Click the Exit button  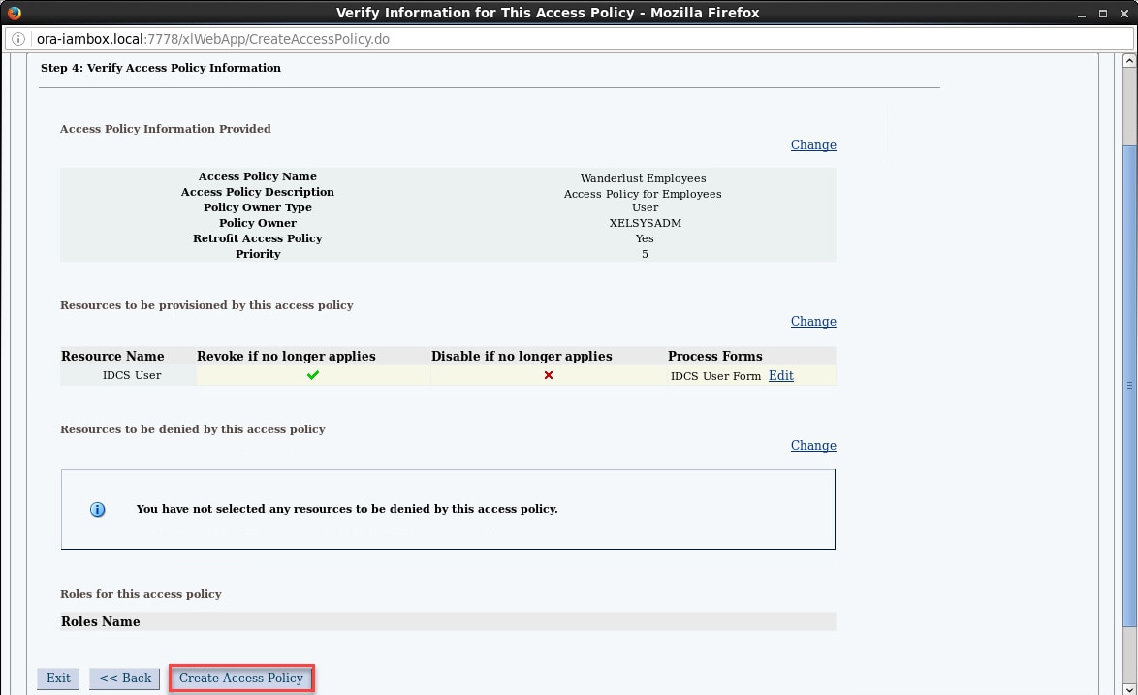[x=57, y=678]
